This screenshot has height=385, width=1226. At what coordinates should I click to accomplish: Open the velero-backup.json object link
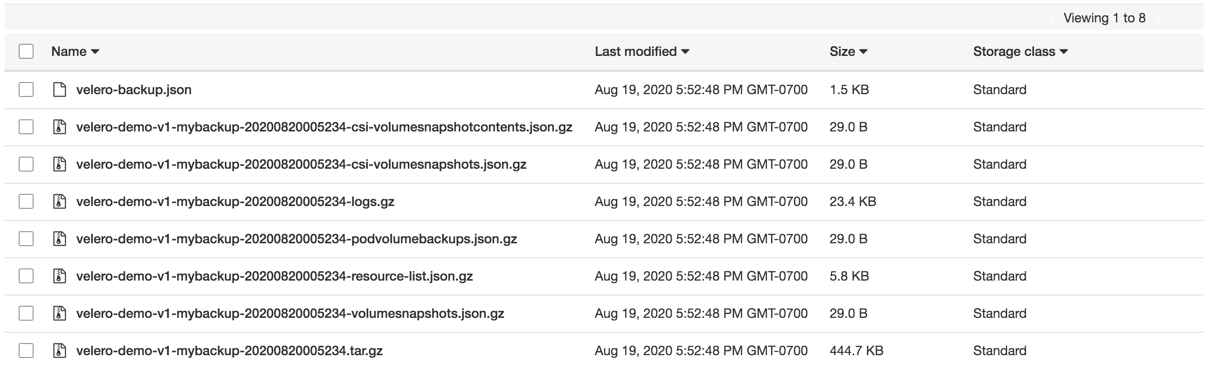[134, 89]
